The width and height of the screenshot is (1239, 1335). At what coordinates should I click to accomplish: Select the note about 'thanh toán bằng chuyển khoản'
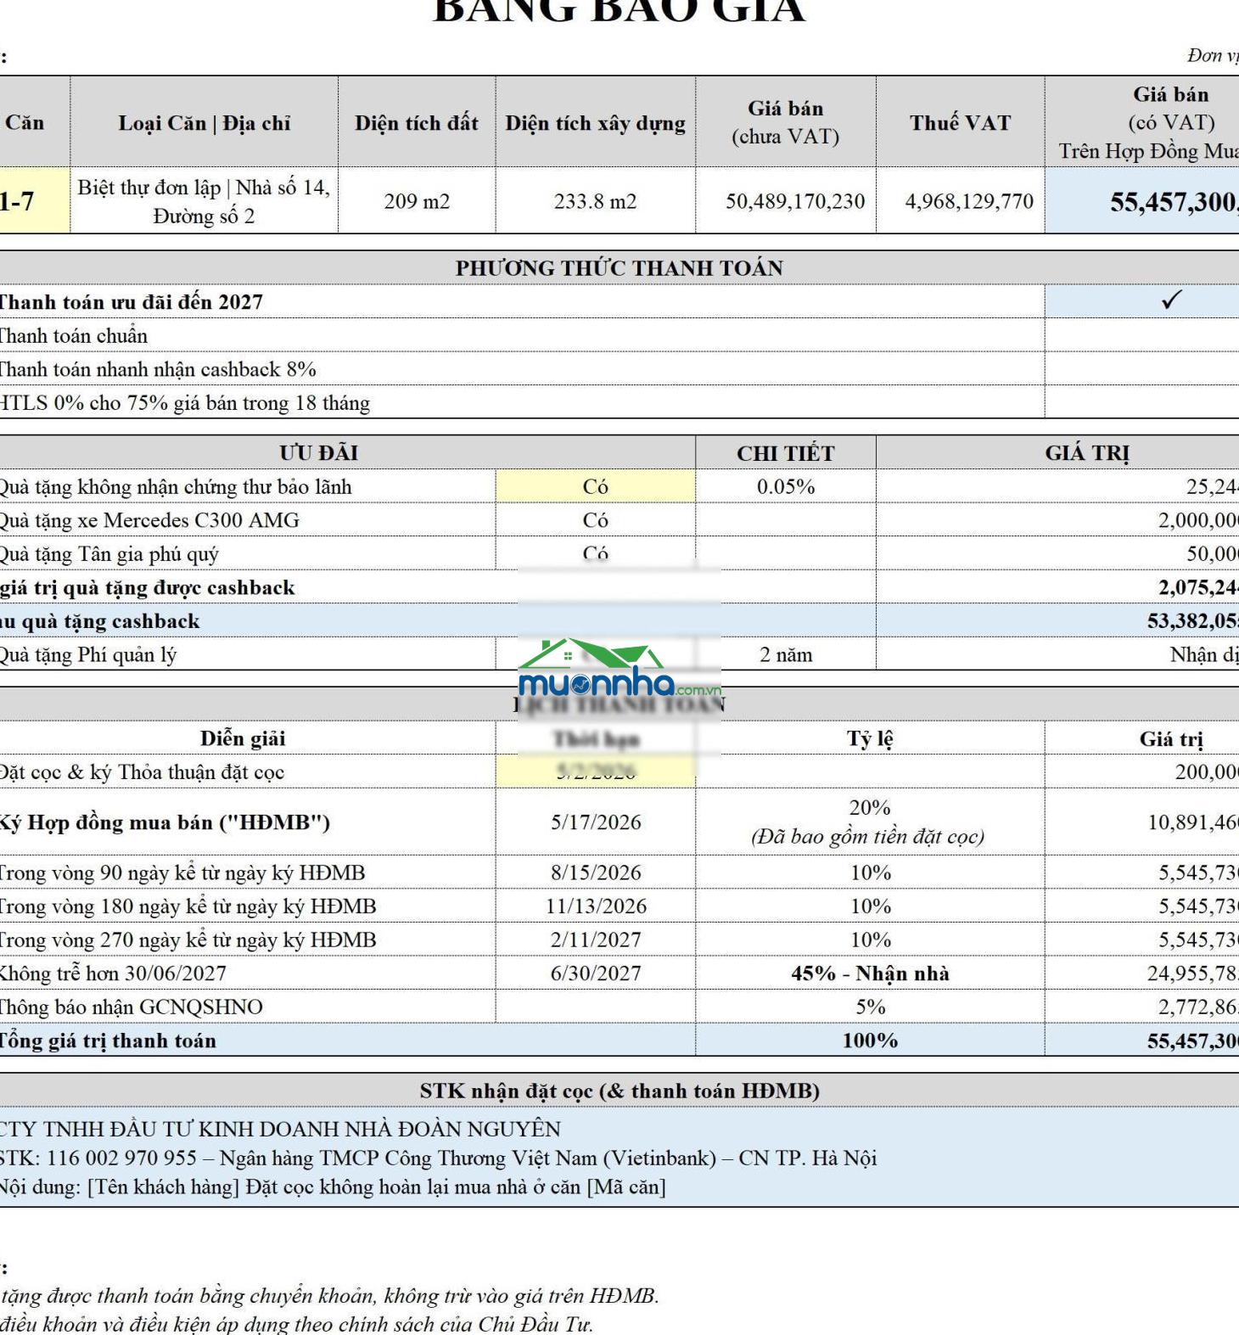pos(329,1296)
